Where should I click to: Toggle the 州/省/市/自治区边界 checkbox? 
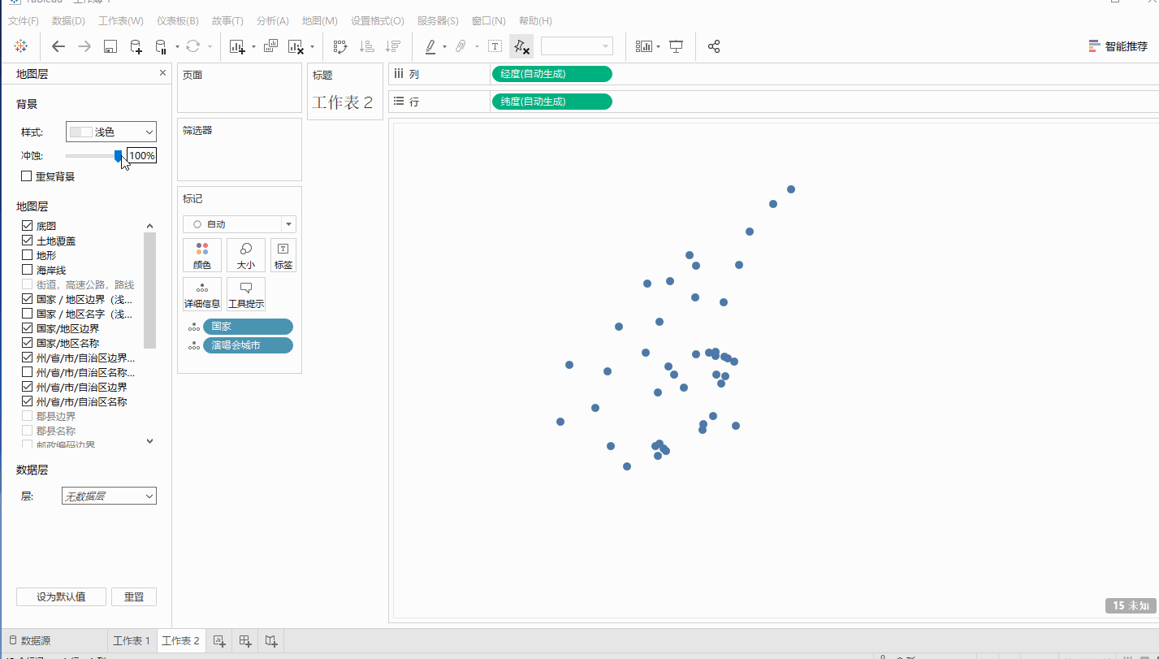point(27,387)
